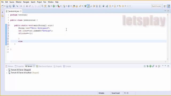This screenshot has height=96, width=171.
Task: Click Start server in debug mode icon
Action: pos(147,66)
